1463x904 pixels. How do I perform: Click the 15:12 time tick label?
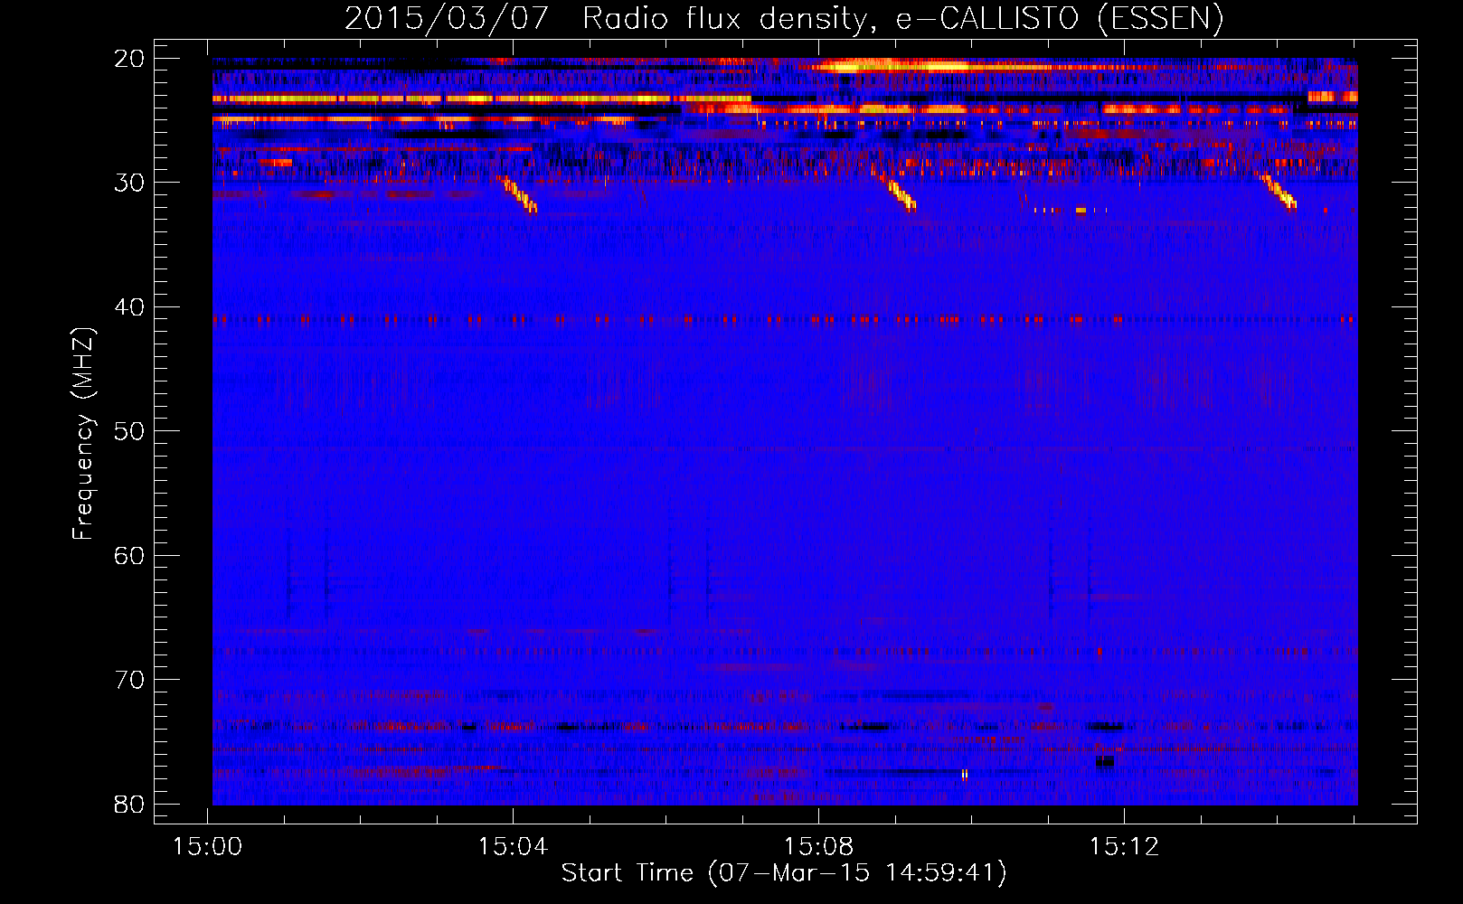tap(1124, 847)
